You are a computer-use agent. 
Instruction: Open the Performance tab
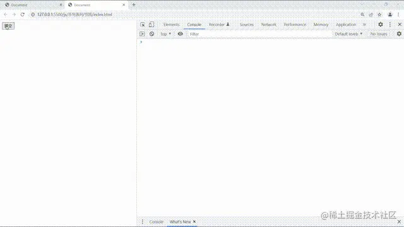295,25
